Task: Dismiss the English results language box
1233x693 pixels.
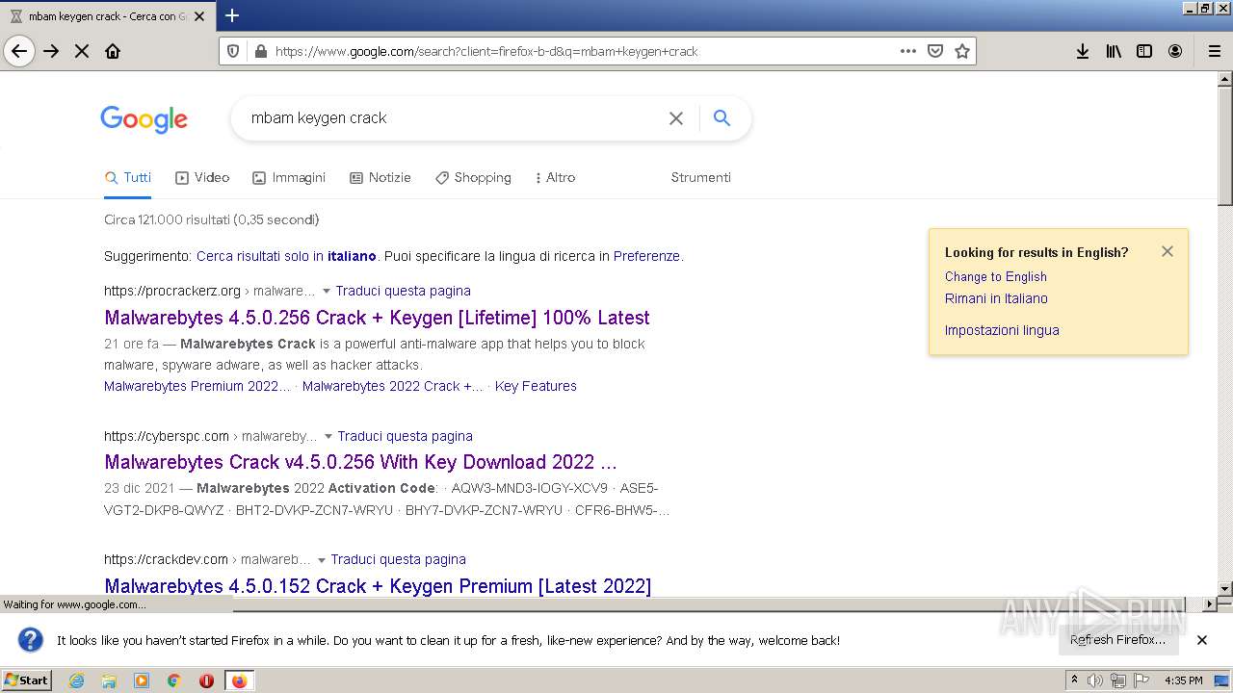Action: 1167,251
